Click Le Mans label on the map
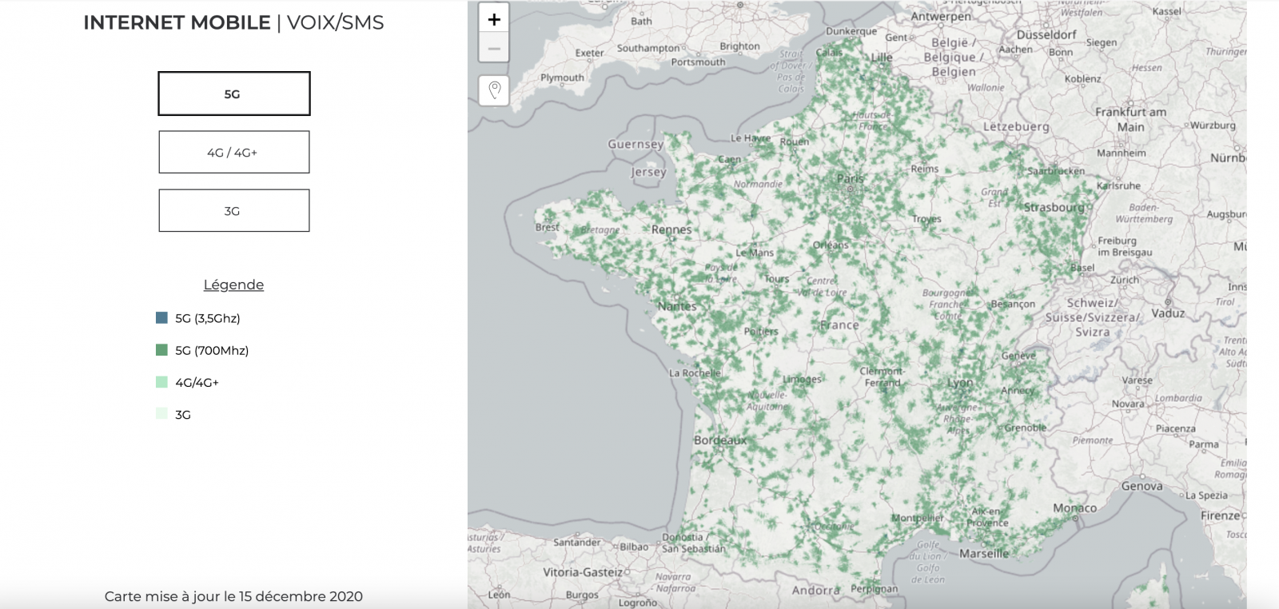Screen dimensions: 1279x609 755,253
